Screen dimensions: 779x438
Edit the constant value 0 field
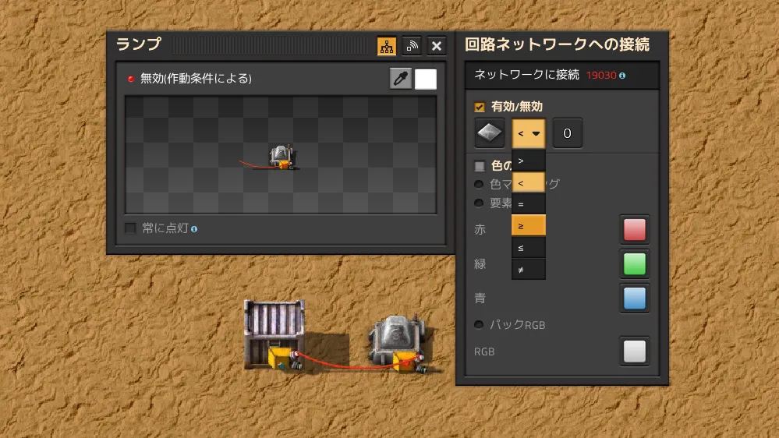pos(568,133)
